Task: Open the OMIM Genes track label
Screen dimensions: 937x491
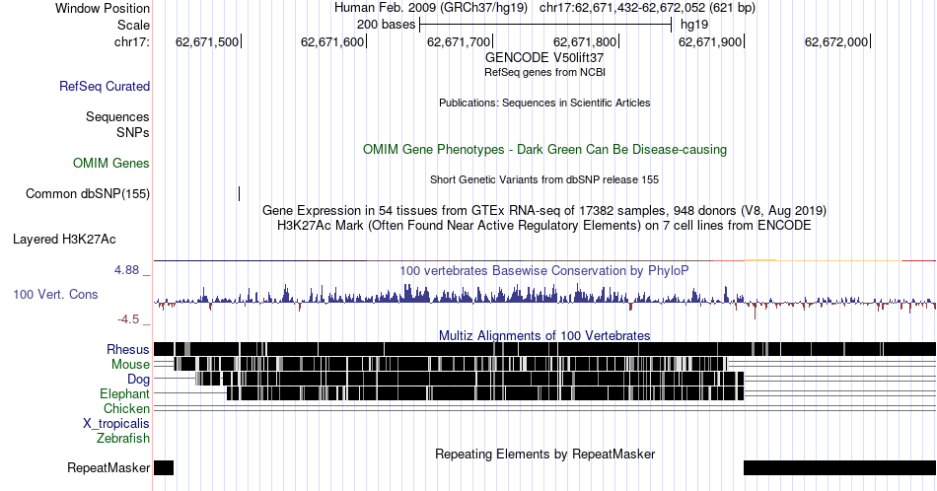Action: coord(111,163)
